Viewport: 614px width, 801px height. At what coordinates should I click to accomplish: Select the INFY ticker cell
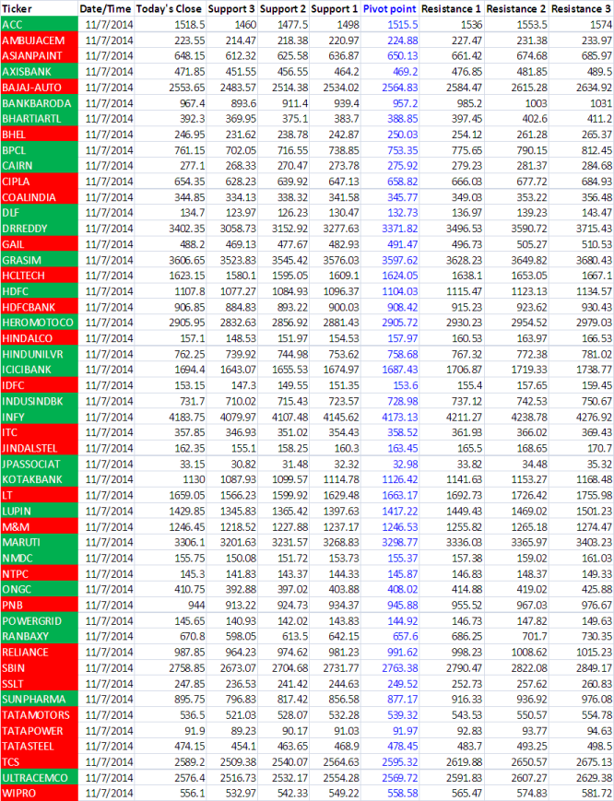pyautogui.click(x=40, y=417)
